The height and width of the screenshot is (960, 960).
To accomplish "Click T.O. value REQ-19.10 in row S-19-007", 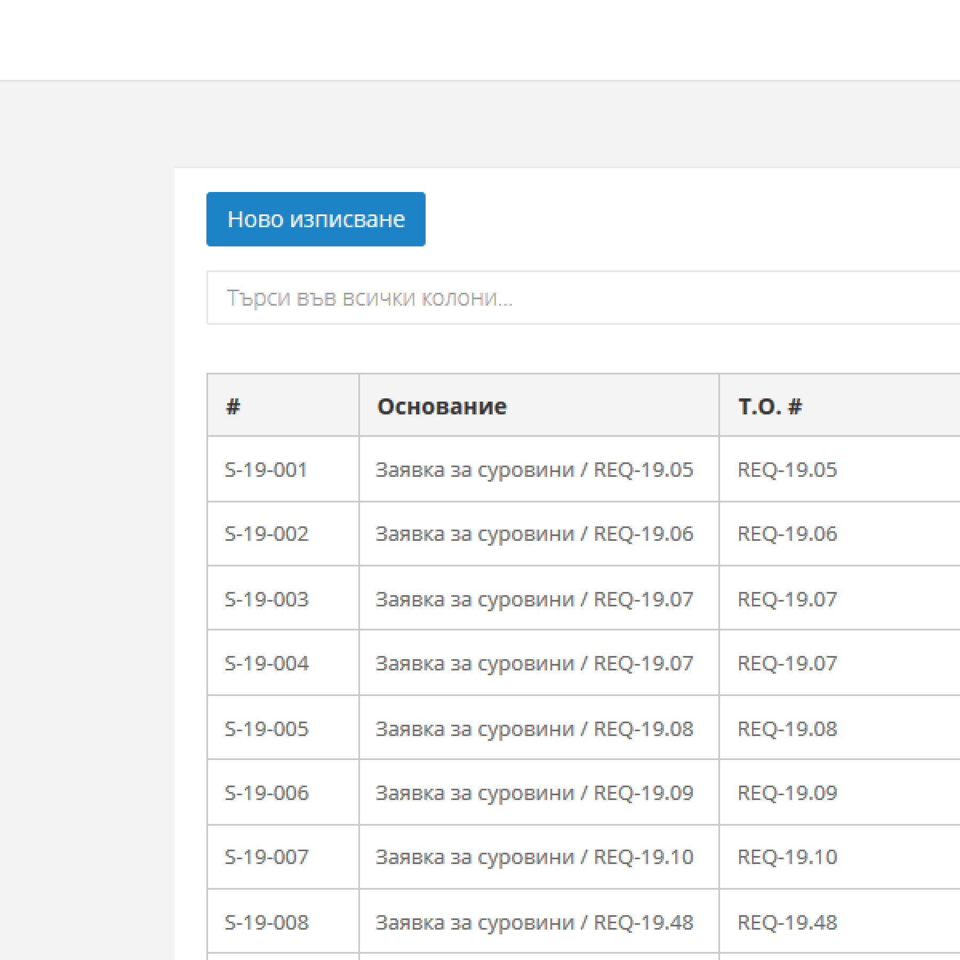I will pyautogui.click(x=787, y=857).
